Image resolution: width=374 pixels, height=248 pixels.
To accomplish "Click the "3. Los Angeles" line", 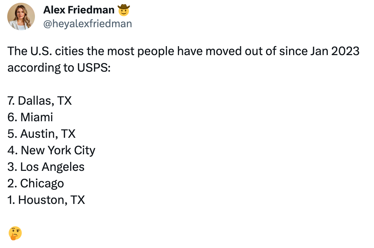I will click(x=46, y=167).
